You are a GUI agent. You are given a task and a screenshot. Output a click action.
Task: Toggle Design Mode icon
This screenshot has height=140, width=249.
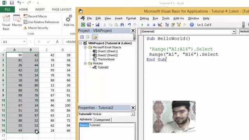point(160,24)
